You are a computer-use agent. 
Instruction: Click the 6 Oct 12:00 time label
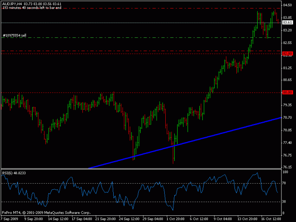(x=199, y=219)
